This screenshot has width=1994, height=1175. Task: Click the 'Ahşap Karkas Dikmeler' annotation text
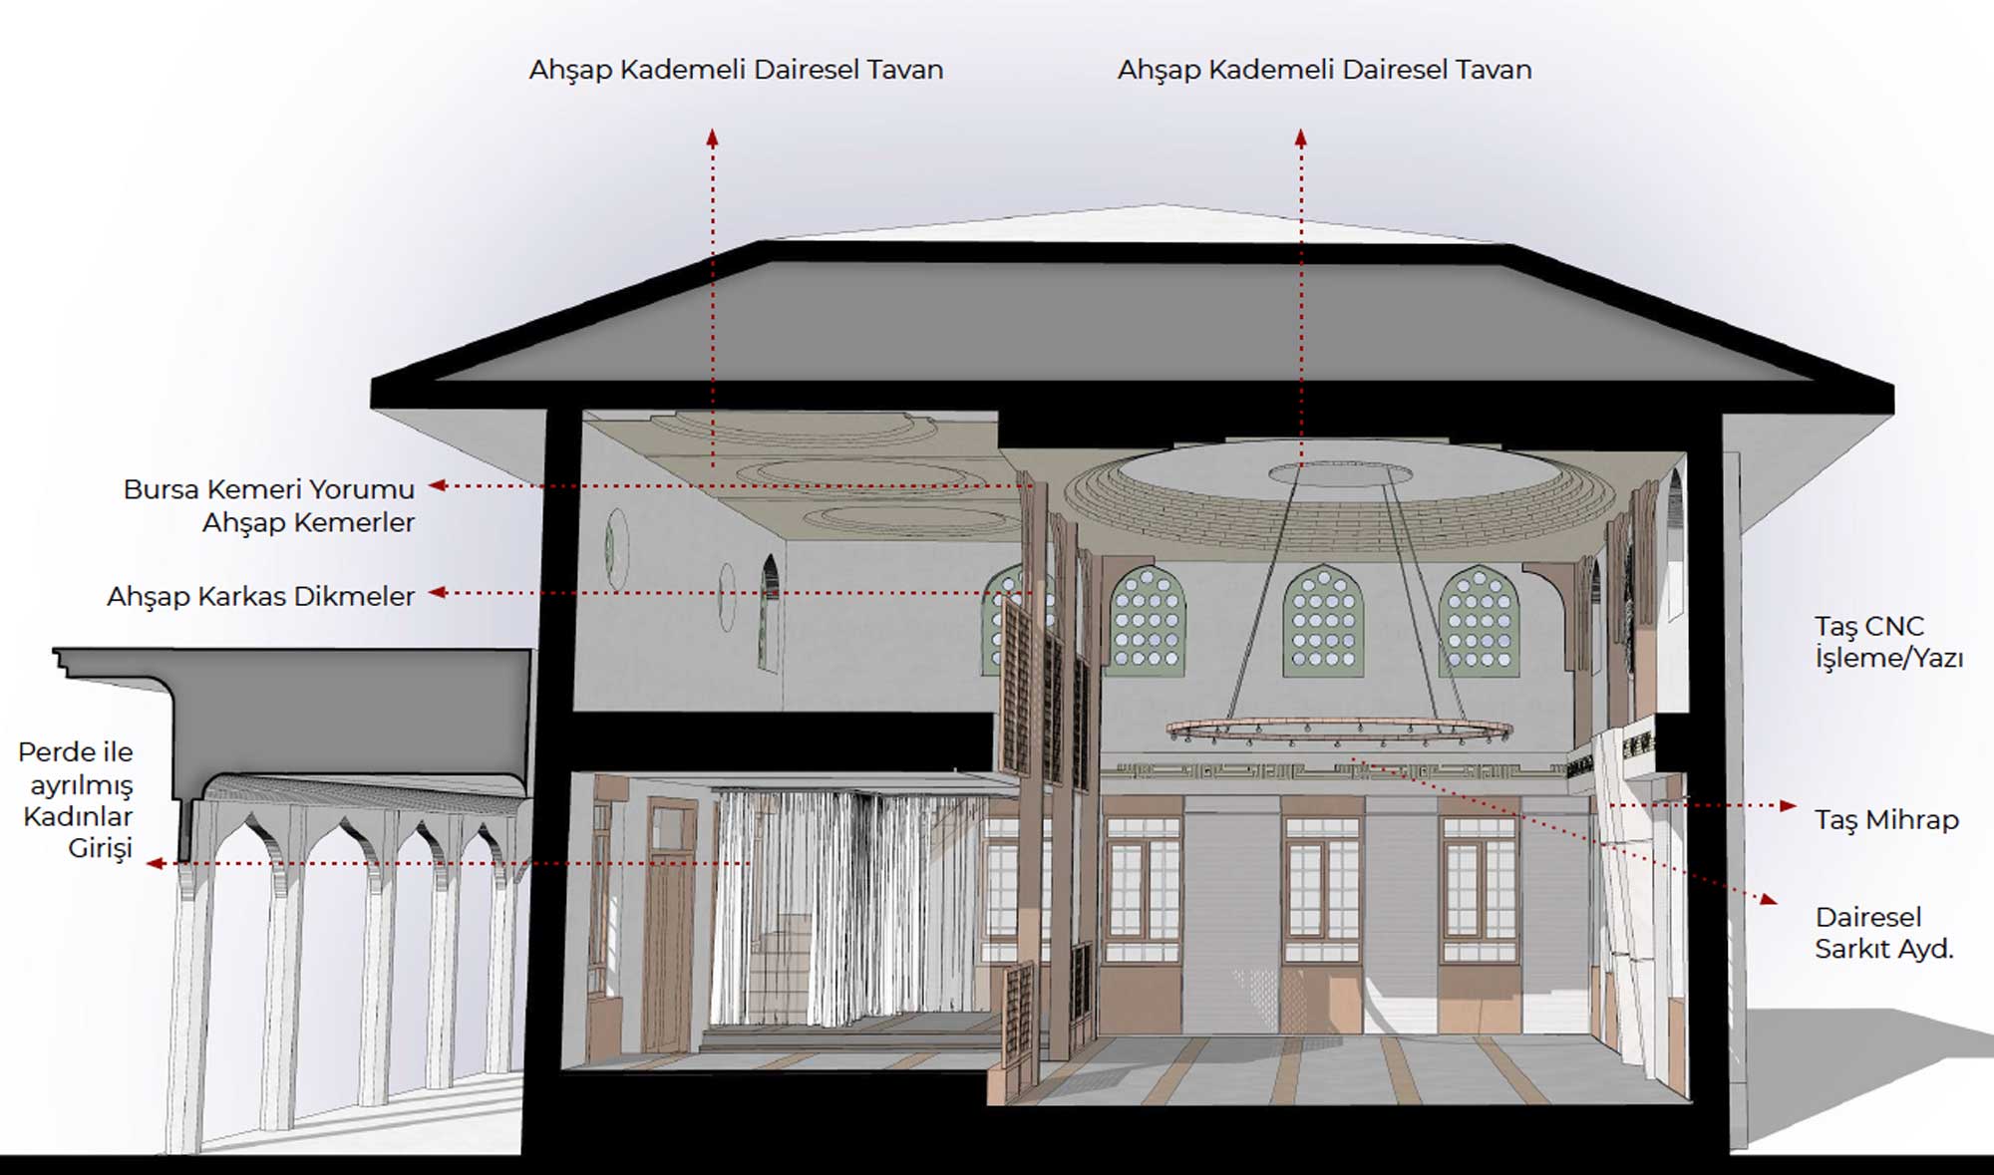coord(260,596)
